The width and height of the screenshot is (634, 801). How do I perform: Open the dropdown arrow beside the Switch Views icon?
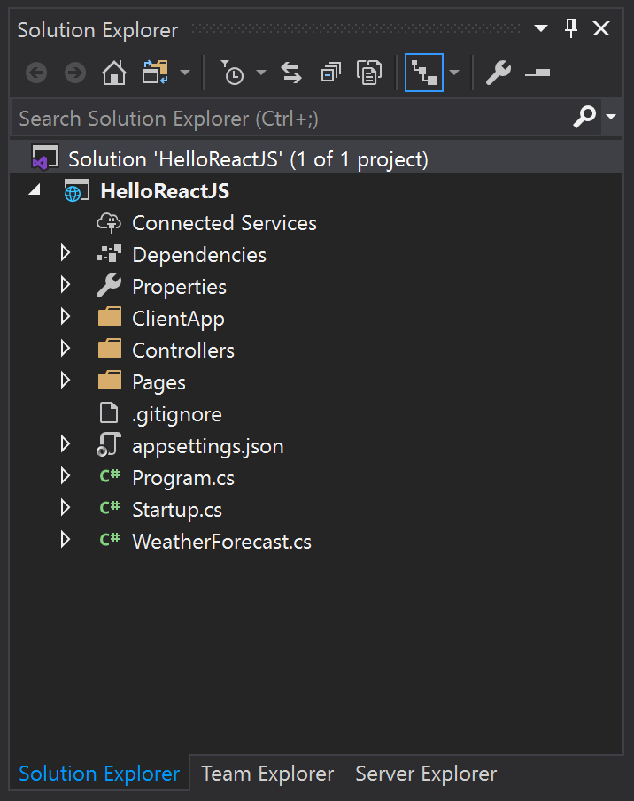point(185,73)
